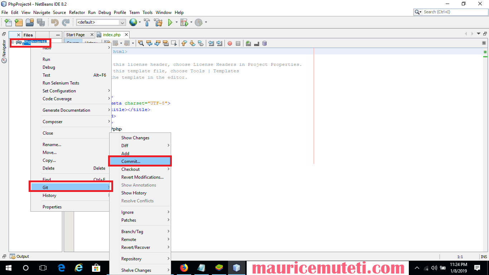Click the Find Next Occurrence icon

[158, 43]
